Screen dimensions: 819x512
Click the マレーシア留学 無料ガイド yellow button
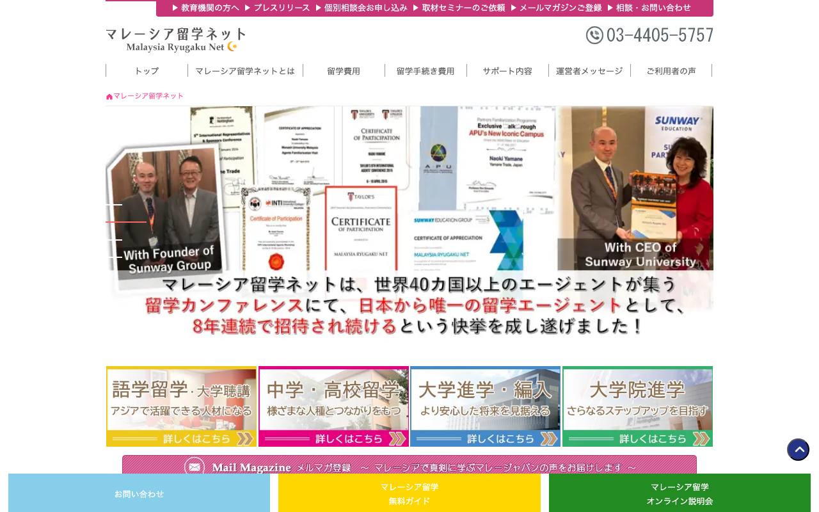(x=409, y=493)
